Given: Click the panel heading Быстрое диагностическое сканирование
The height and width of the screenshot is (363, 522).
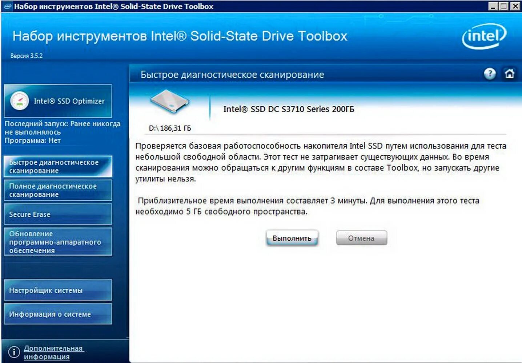Looking at the screenshot, I should tap(232, 74).
